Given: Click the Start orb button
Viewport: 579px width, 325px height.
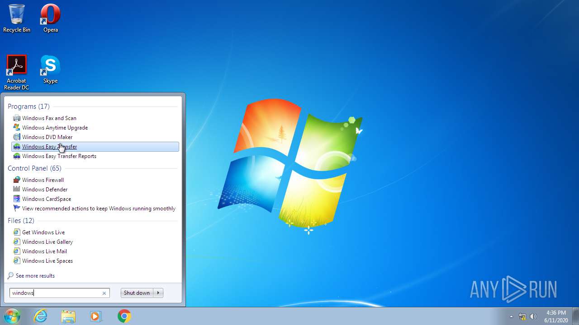Looking at the screenshot, I should (12, 316).
